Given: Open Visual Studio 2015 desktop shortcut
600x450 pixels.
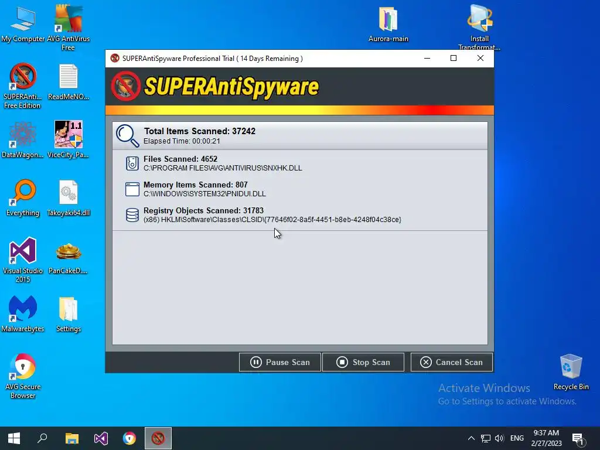Looking at the screenshot, I should coord(23,260).
